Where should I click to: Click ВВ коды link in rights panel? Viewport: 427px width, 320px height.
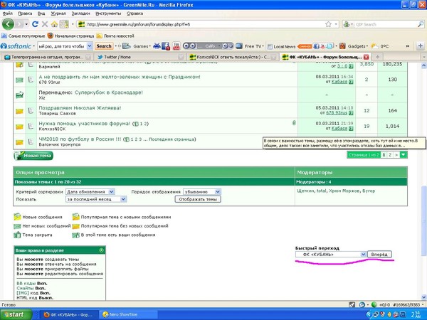(26, 283)
